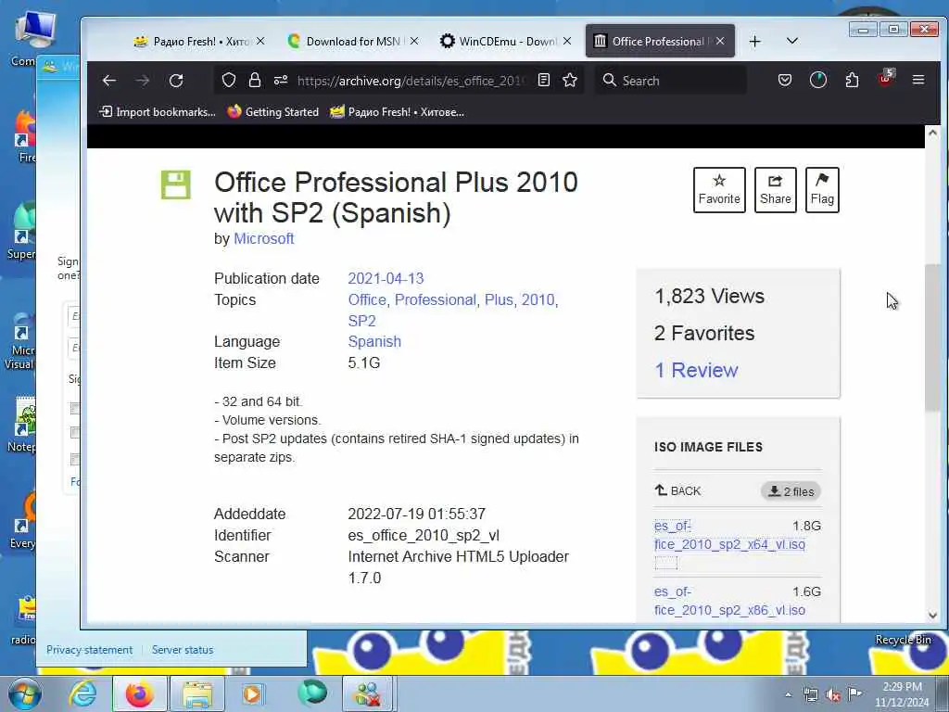949x712 pixels.
Task: Switch to the Download for MSN tab
Action: 347,41
